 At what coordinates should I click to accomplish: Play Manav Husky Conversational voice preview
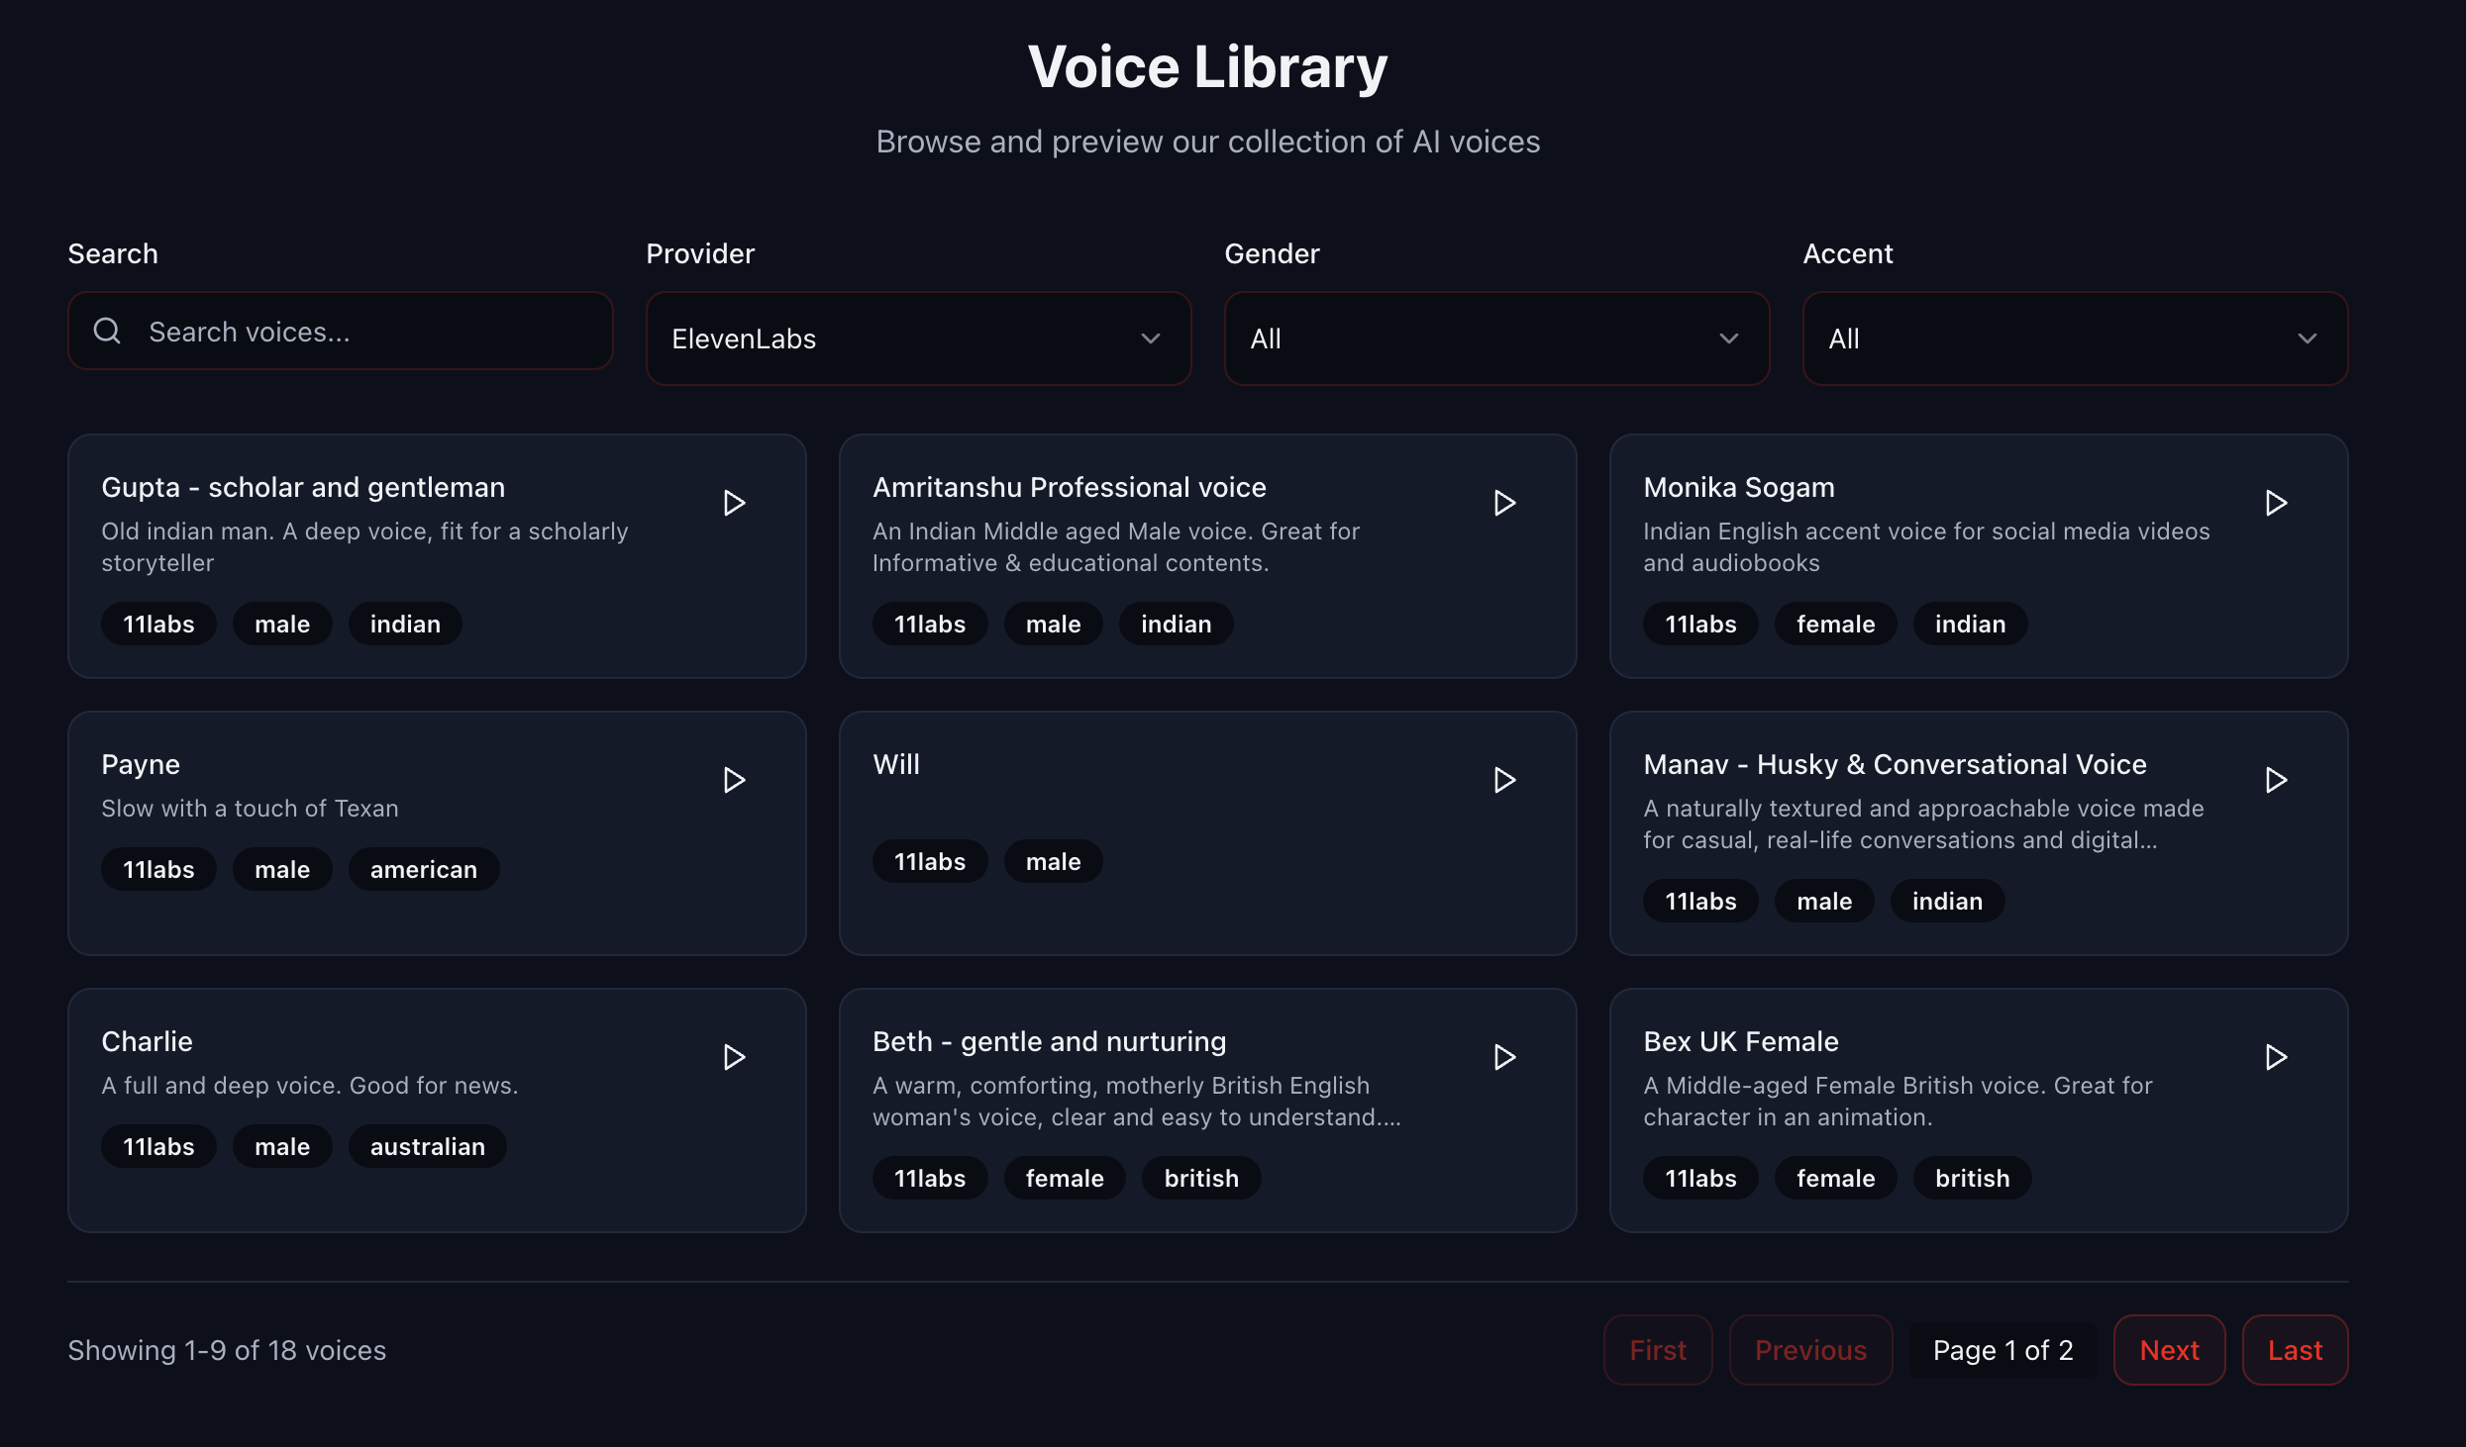(2277, 780)
